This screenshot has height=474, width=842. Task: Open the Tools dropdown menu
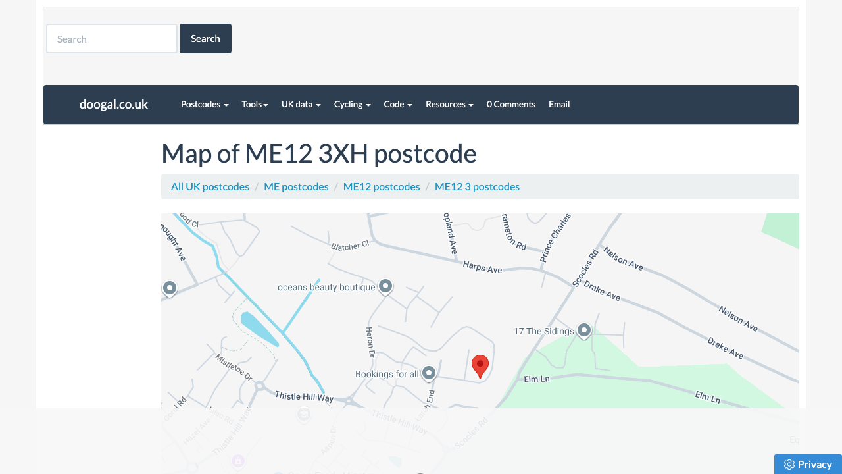(x=255, y=104)
